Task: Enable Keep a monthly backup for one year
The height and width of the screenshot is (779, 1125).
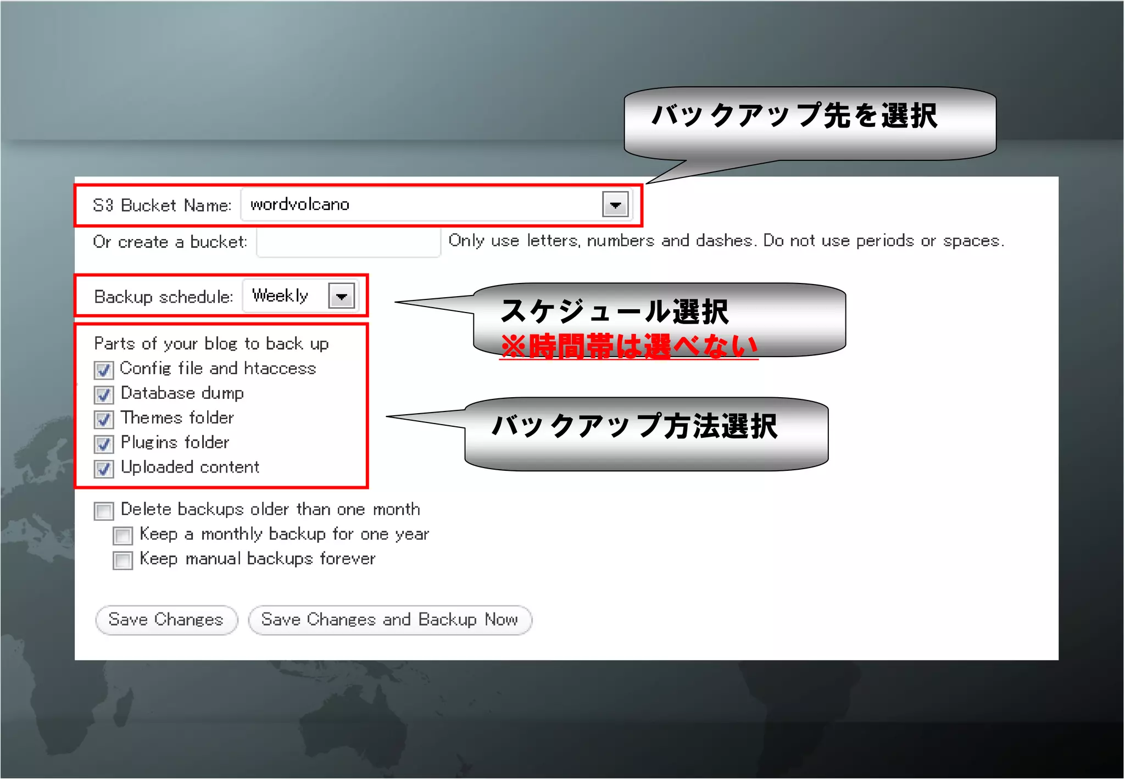Action: [122, 536]
